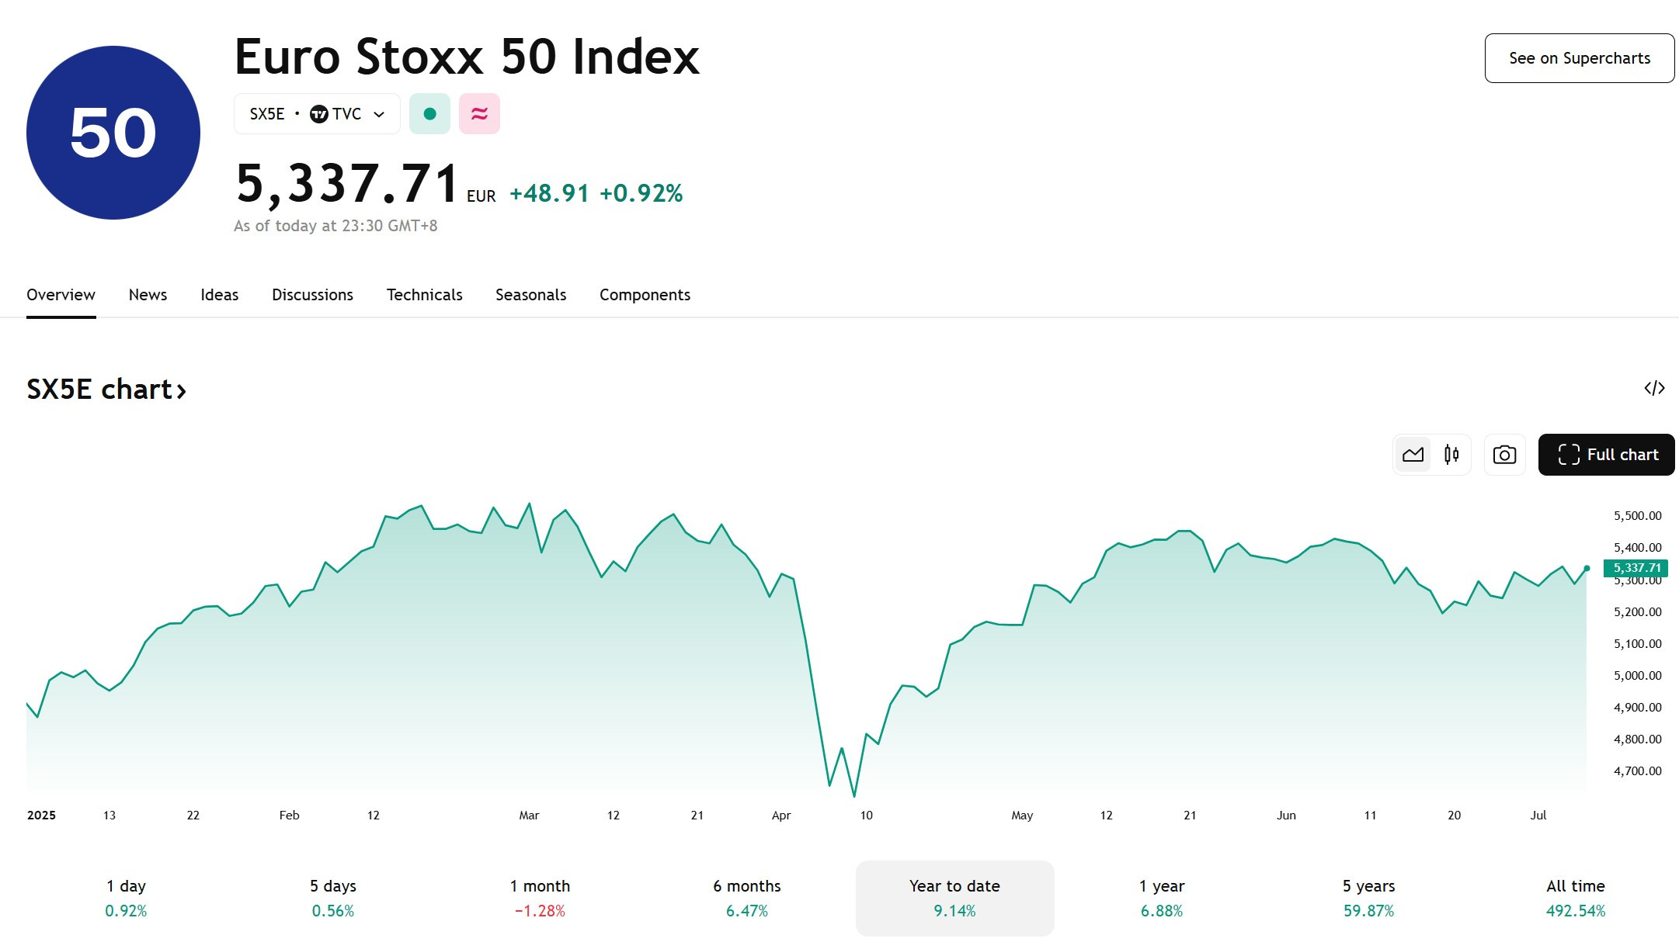
Task: Click See on Supercharts button
Action: pyautogui.click(x=1580, y=58)
